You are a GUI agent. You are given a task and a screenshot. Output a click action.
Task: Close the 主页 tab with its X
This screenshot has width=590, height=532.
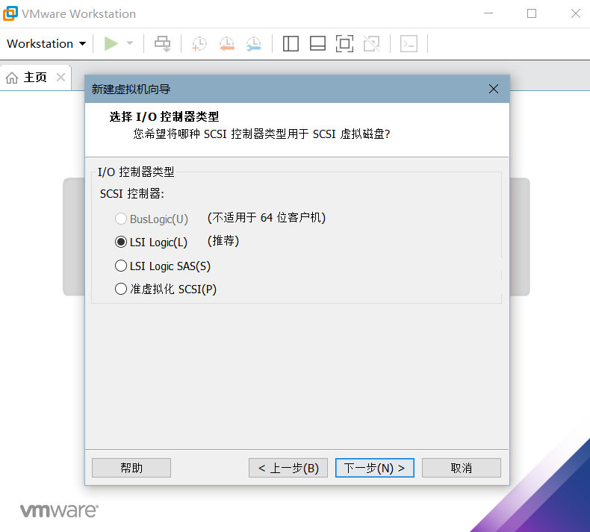coord(60,78)
